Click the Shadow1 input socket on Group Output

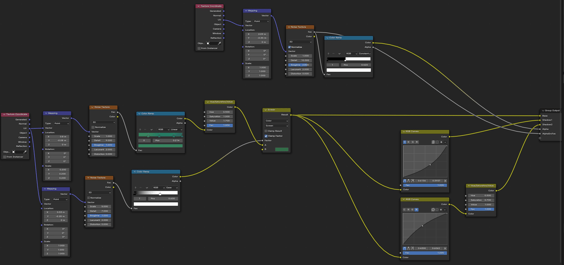pyautogui.click(x=540, y=120)
